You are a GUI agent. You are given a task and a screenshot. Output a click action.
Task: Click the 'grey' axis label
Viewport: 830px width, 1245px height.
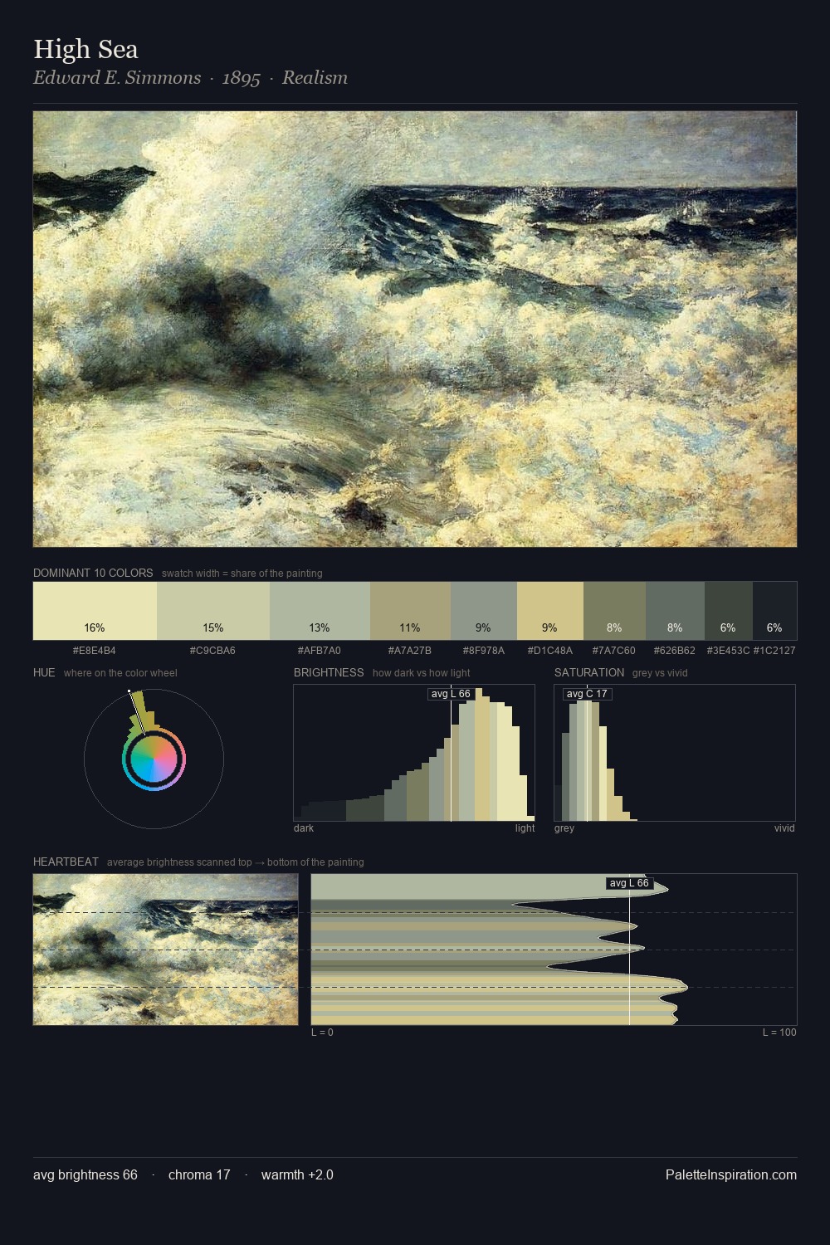[564, 828]
